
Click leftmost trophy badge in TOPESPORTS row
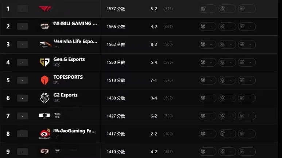207,80
